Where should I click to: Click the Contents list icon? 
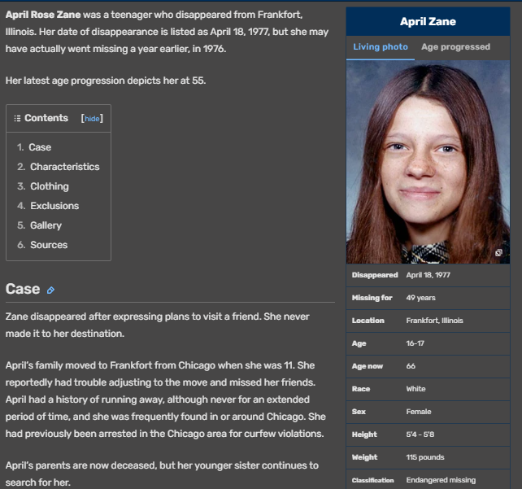click(17, 118)
